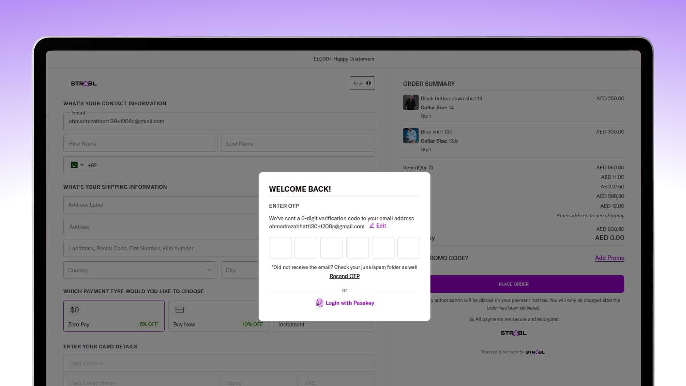
Task: Click the Resend OTP link
Action: 344,276
